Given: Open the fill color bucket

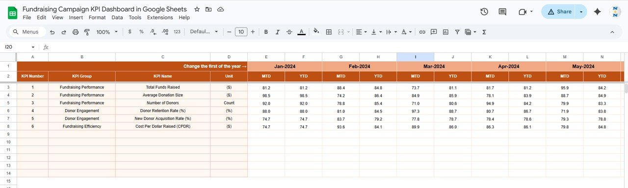Looking at the screenshot, I should click(x=316, y=32).
